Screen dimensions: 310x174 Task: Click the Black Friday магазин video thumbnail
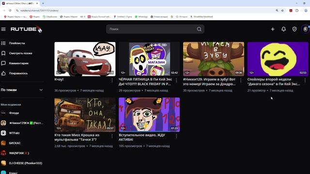coord(149,59)
